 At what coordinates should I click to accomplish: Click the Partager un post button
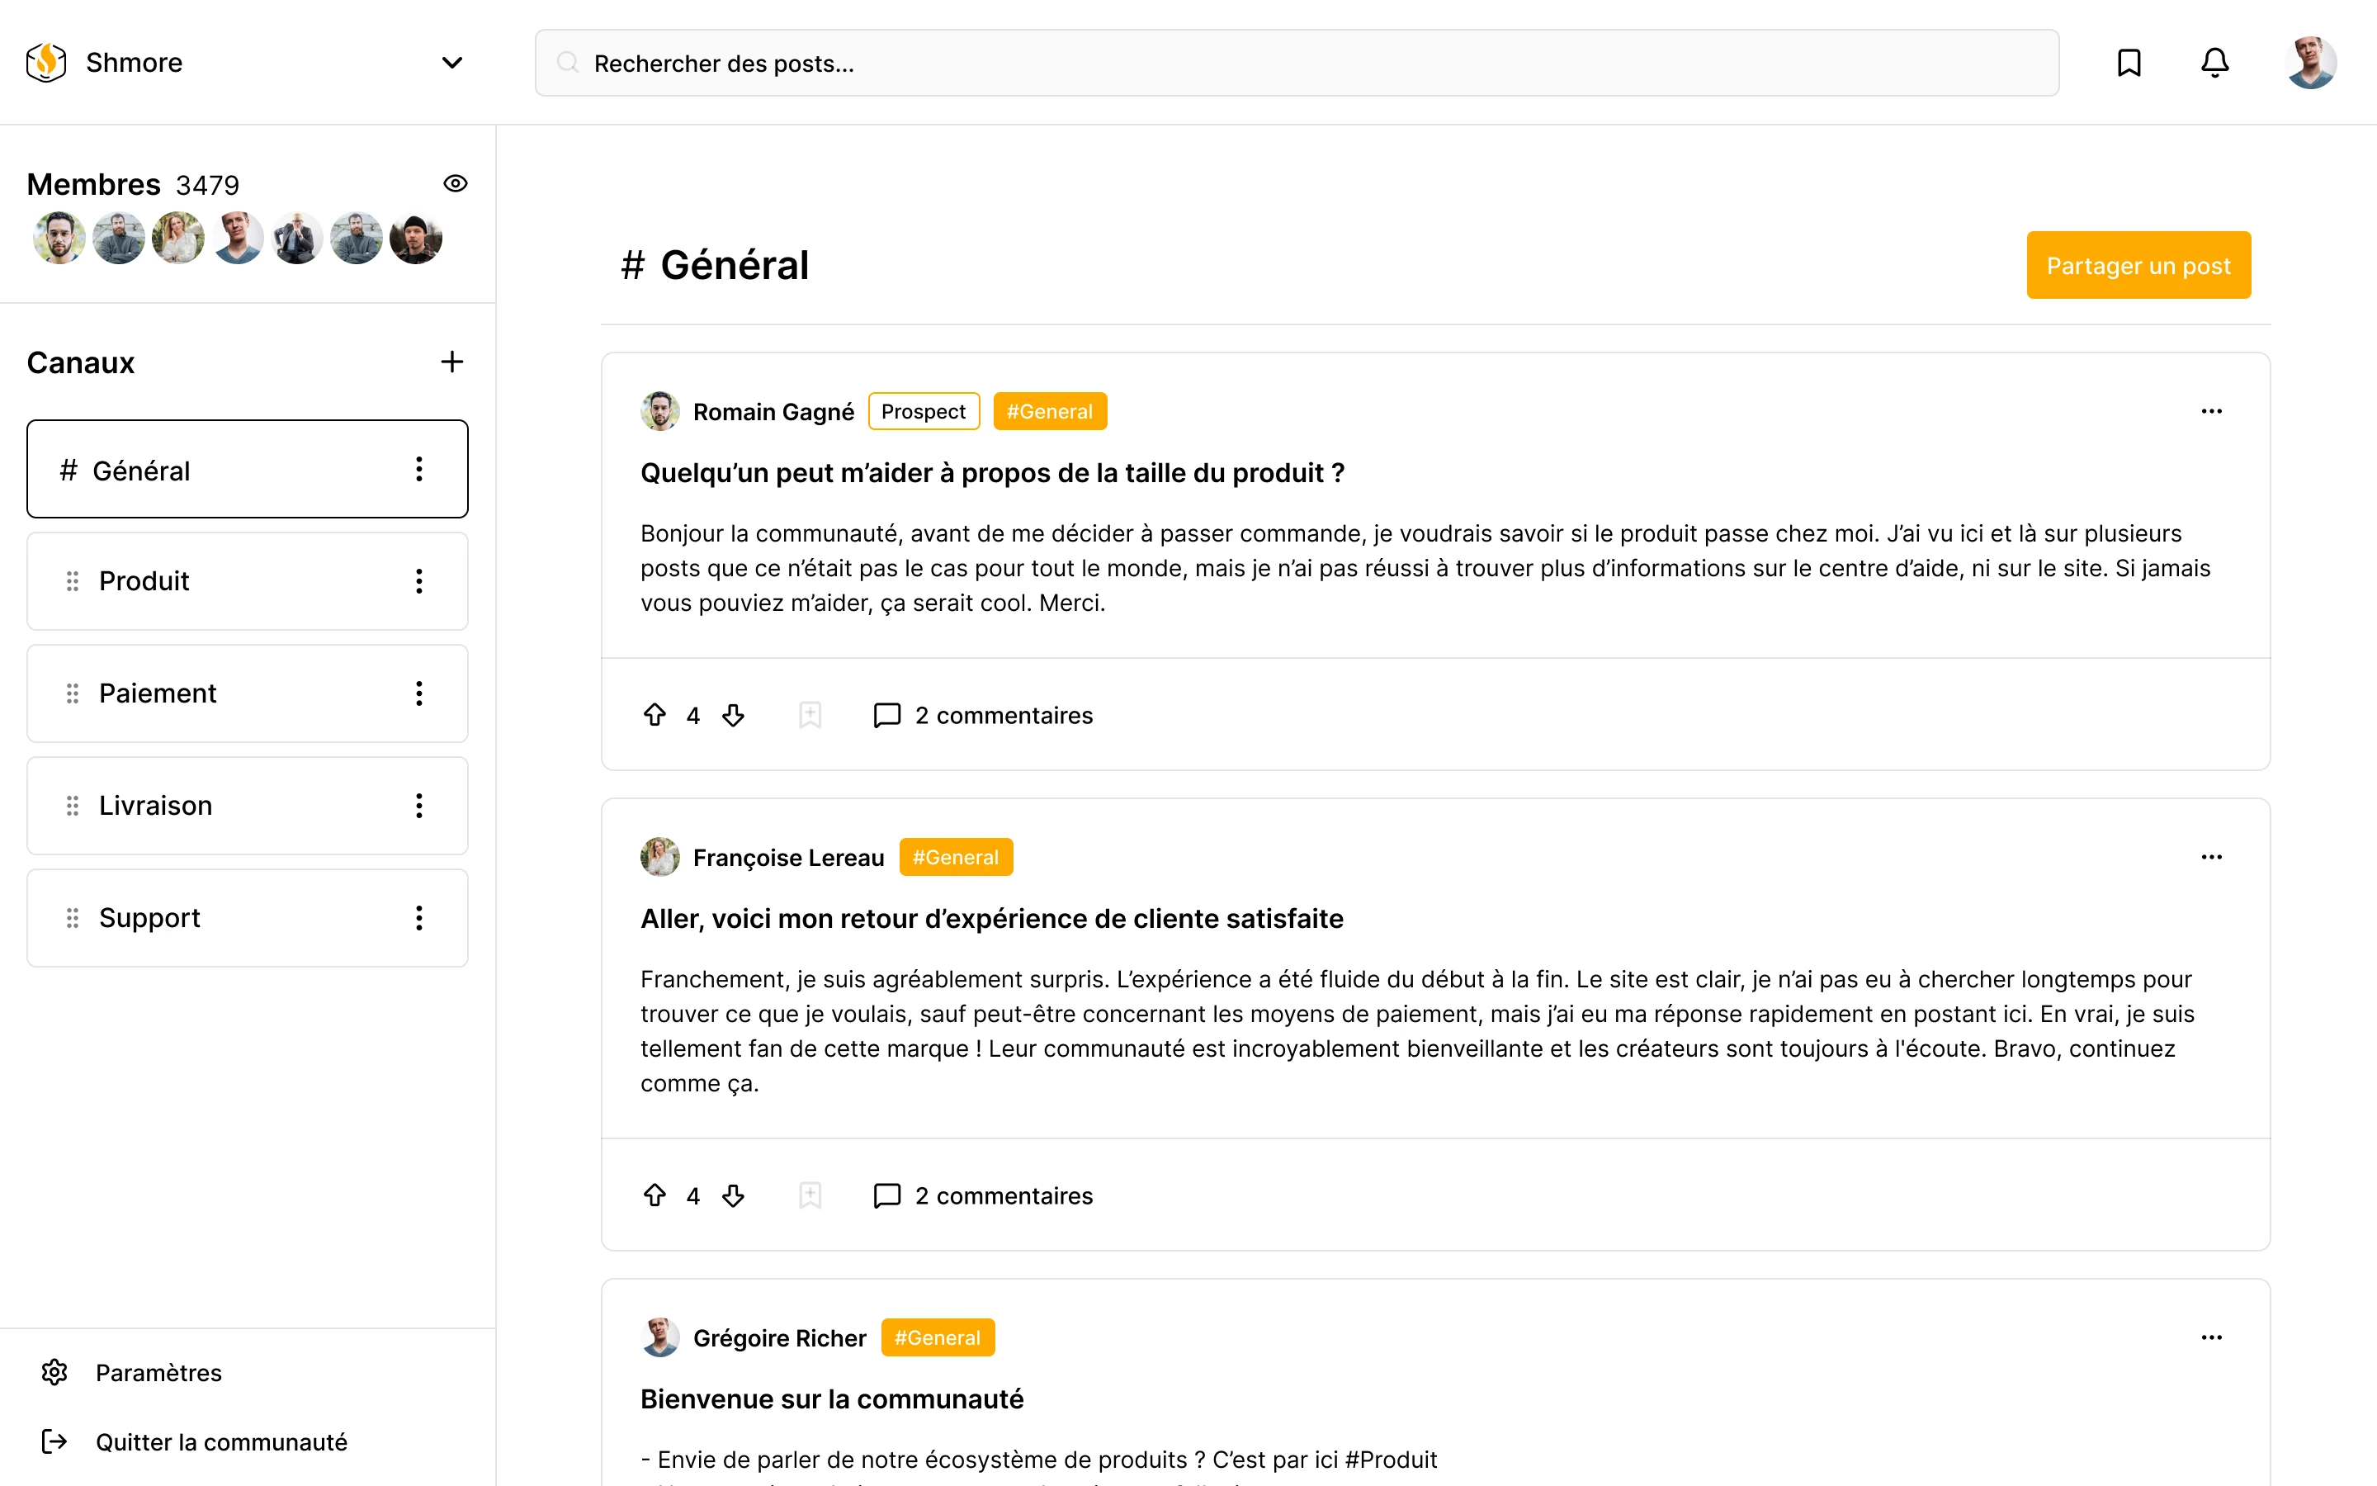click(x=2138, y=265)
